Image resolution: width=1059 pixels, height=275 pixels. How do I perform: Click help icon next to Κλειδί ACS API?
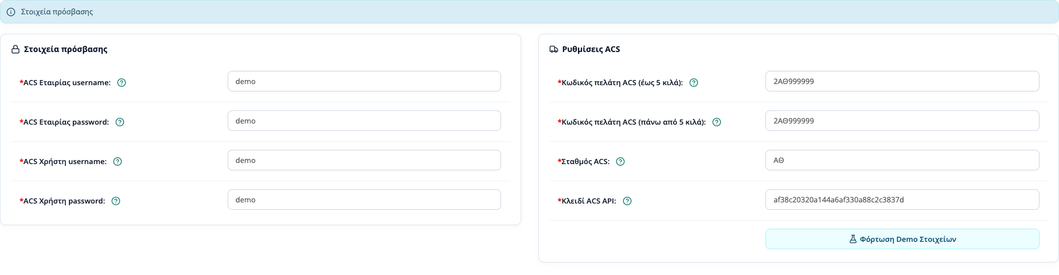coord(627,201)
